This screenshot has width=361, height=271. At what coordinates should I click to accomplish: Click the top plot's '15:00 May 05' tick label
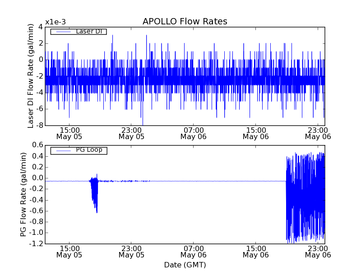pyautogui.click(x=69, y=133)
